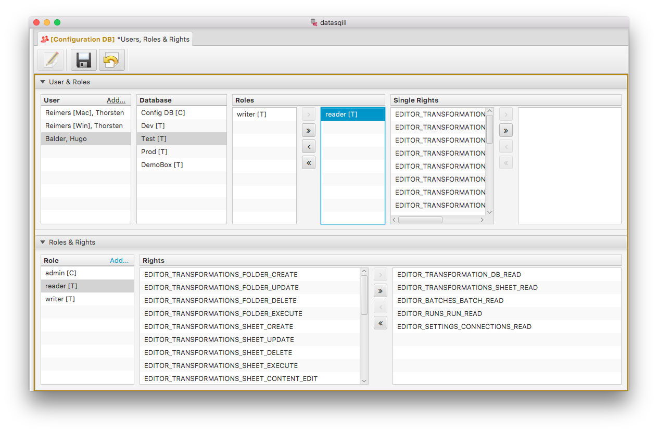Click the edit pencil toolbar icon
The width and height of the screenshot is (658, 433).
(x=50, y=60)
